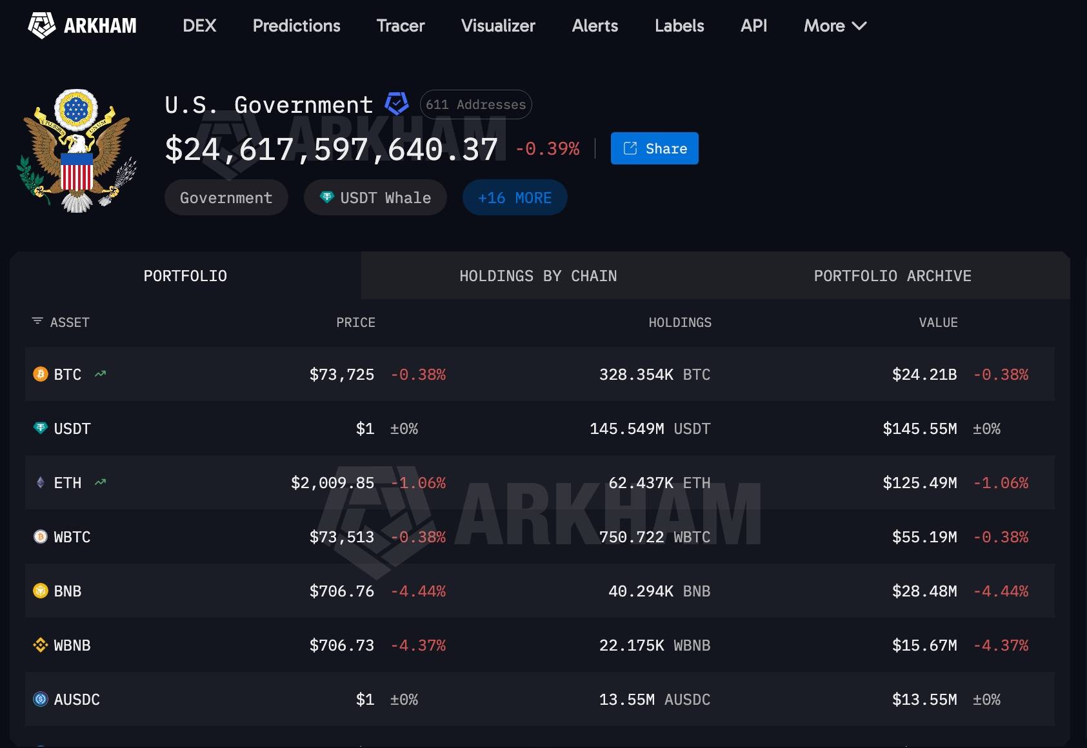Screen dimensions: 1087x748
Task: Click the AUSDC asset name
Action: [77, 700]
